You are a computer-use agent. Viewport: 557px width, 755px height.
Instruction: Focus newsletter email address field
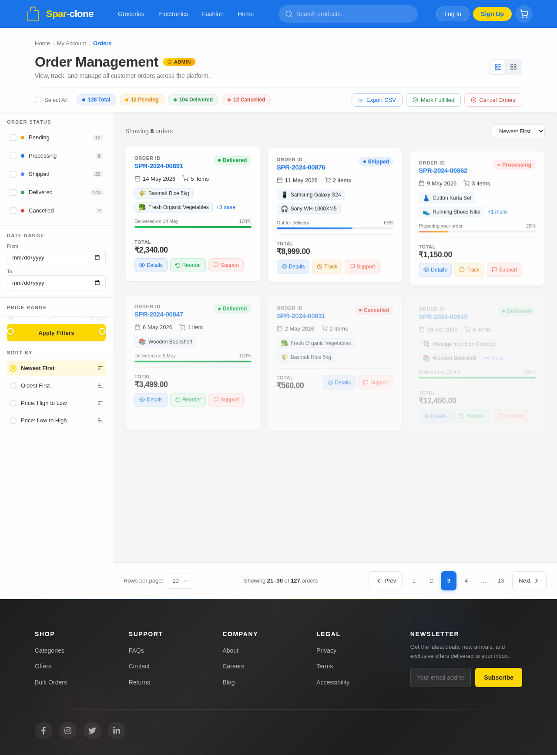(x=440, y=677)
